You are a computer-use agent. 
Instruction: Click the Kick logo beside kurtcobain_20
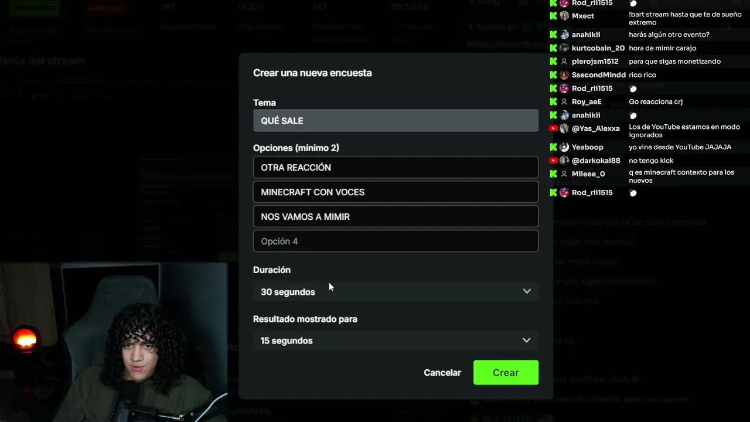553,48
